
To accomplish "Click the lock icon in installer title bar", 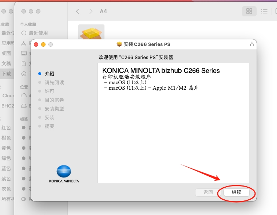I will pyautogui.click(x=252, y=44).
